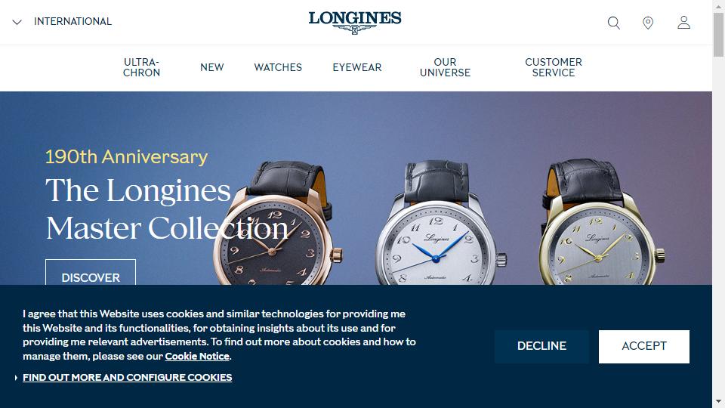
Task: Open the search magnifier icon
Action: click(x=613, y=23)
